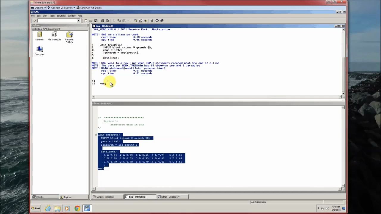The image size is (381, 214).
Task: Open the Virtual Lab Options dropdown
Action: (38, 7)
